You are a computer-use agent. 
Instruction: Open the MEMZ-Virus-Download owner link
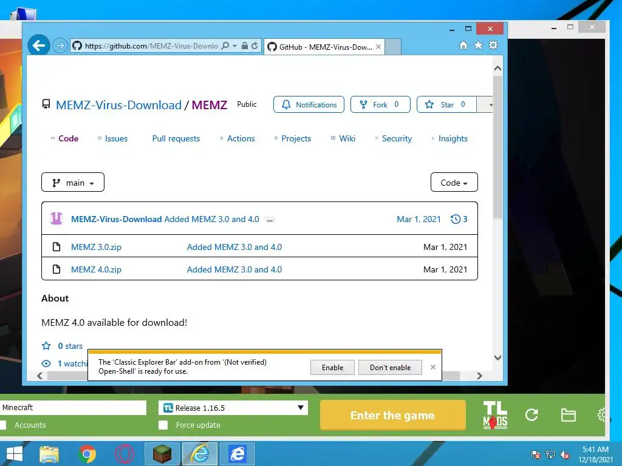pos(118,104)
